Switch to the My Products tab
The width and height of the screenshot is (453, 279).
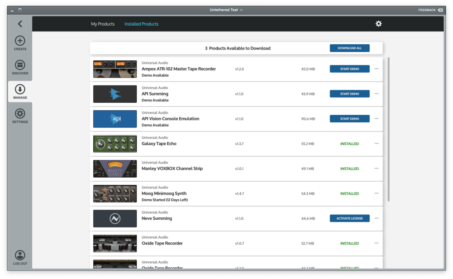pyautogui.click(x=103, y=24)
